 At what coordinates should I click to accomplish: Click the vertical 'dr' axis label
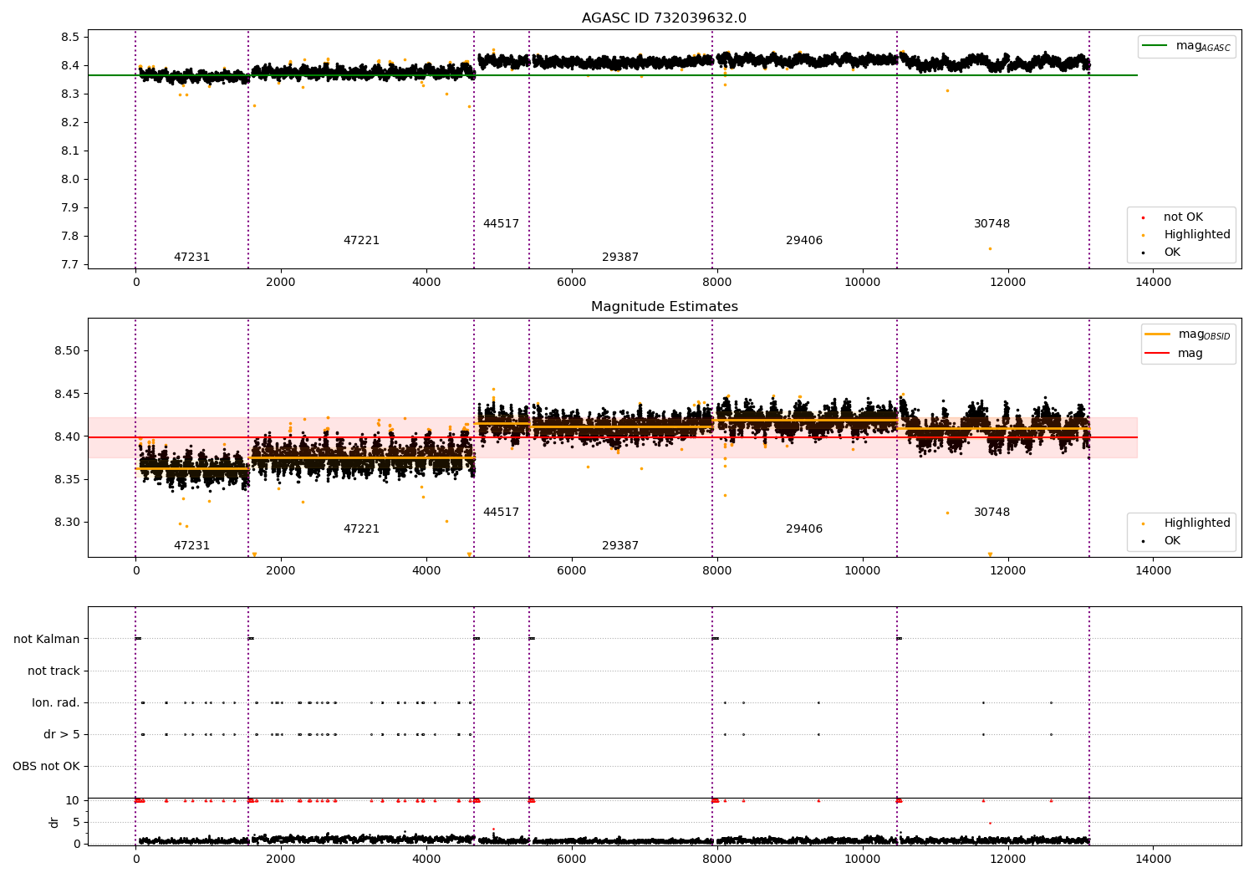coord(54,822)
